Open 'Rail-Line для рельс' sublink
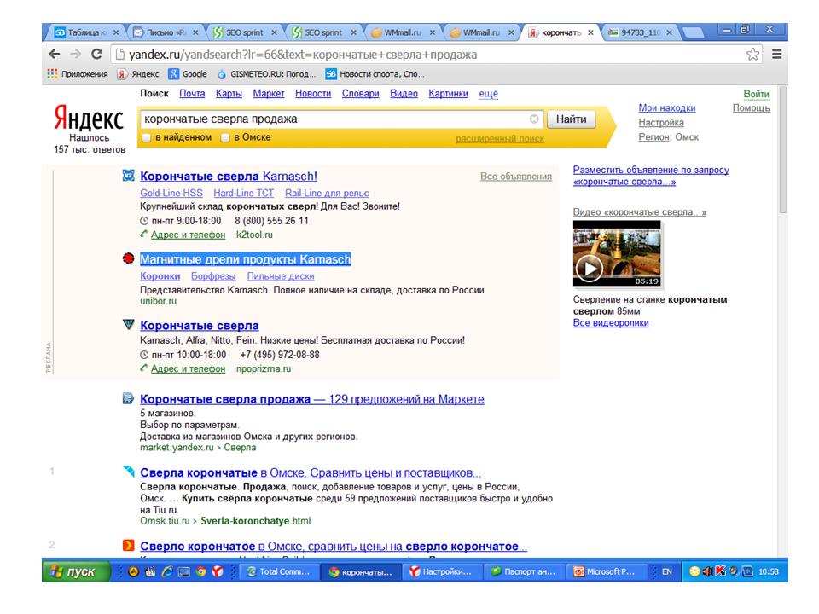819x614 pixels. [327, 194]
